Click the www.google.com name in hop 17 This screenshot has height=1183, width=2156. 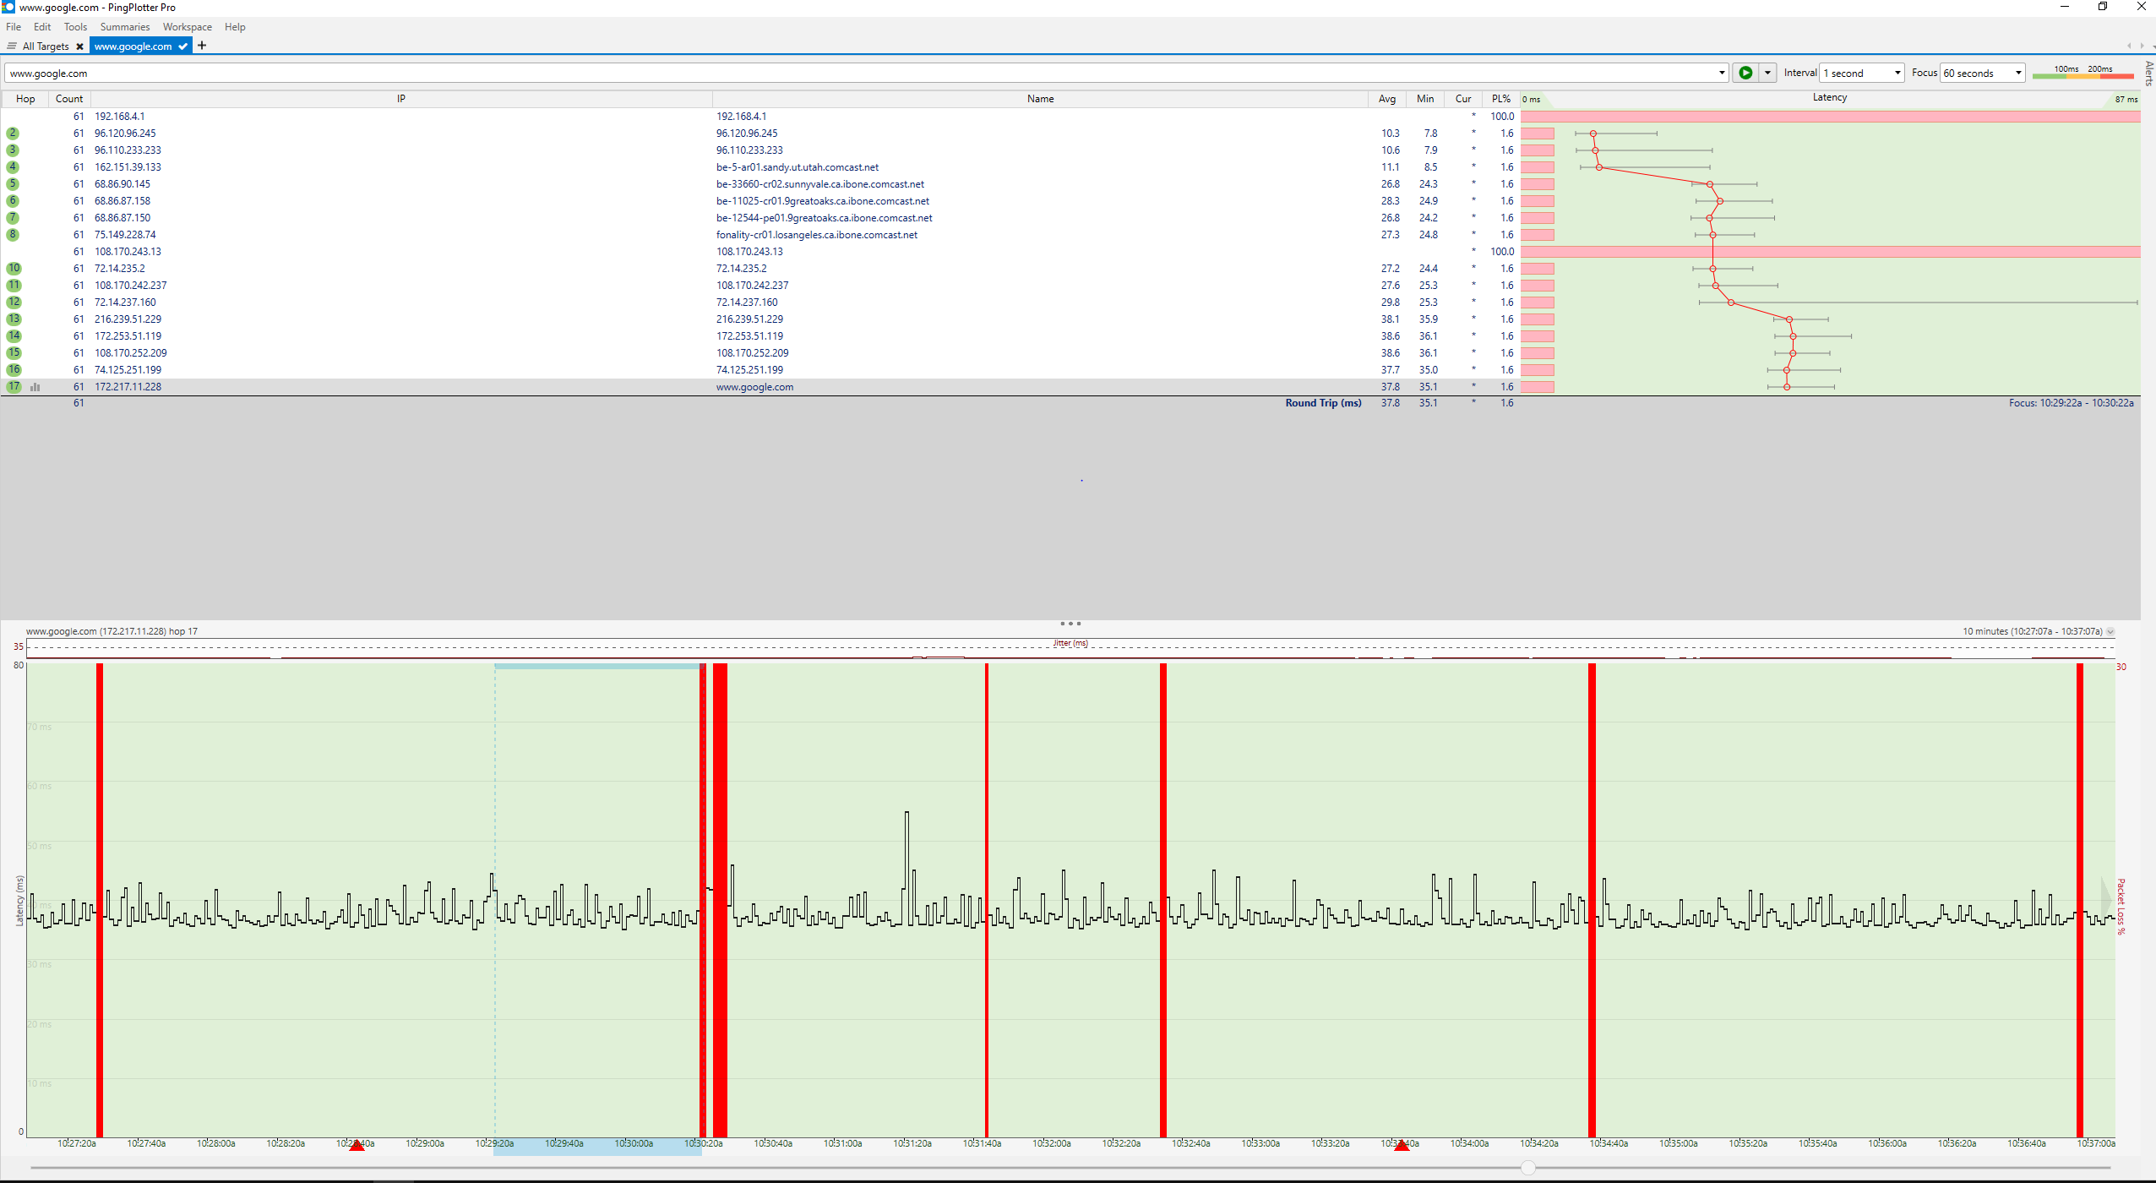point(754,387)
